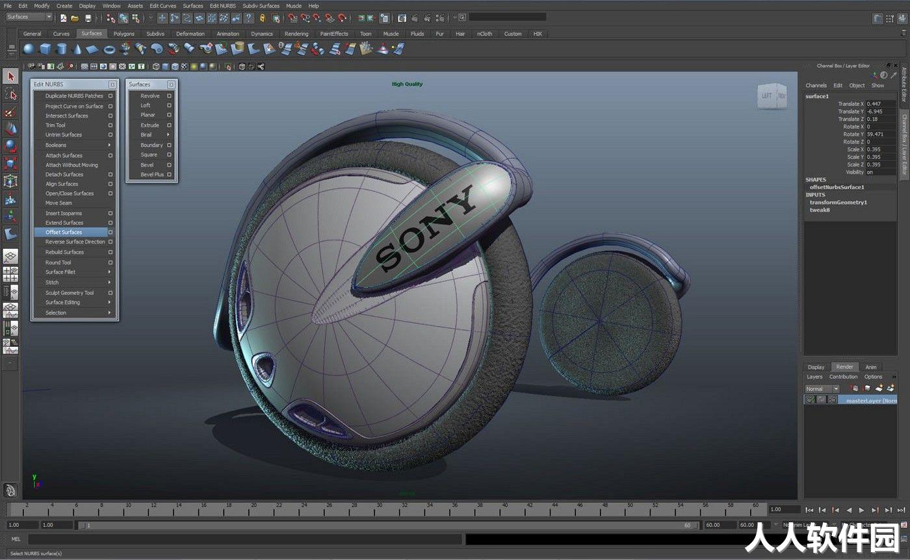Create a NURBS cylinder from the shelf
The height and width of the screenshot is (560, 910).
[61, 49]
